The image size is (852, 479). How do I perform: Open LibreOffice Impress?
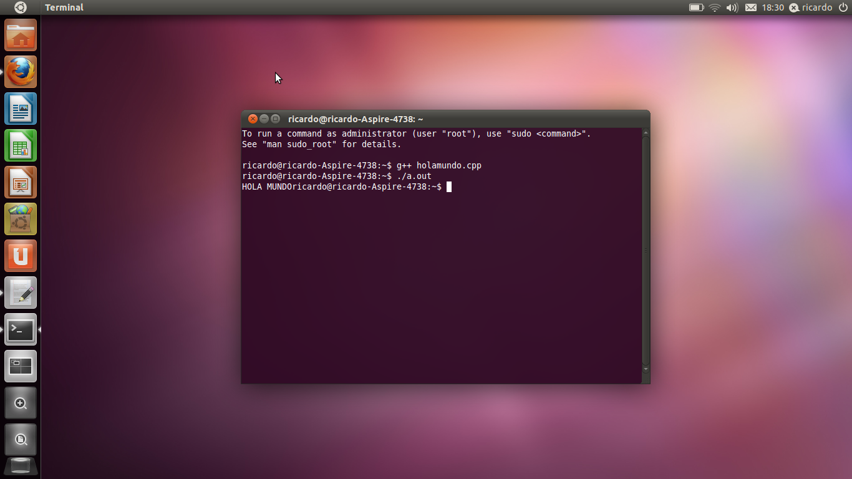coord(21,181)
